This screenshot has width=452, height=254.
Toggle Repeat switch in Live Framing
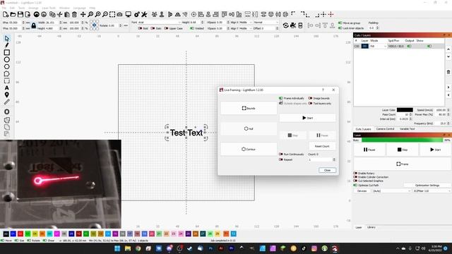[281, 159]
